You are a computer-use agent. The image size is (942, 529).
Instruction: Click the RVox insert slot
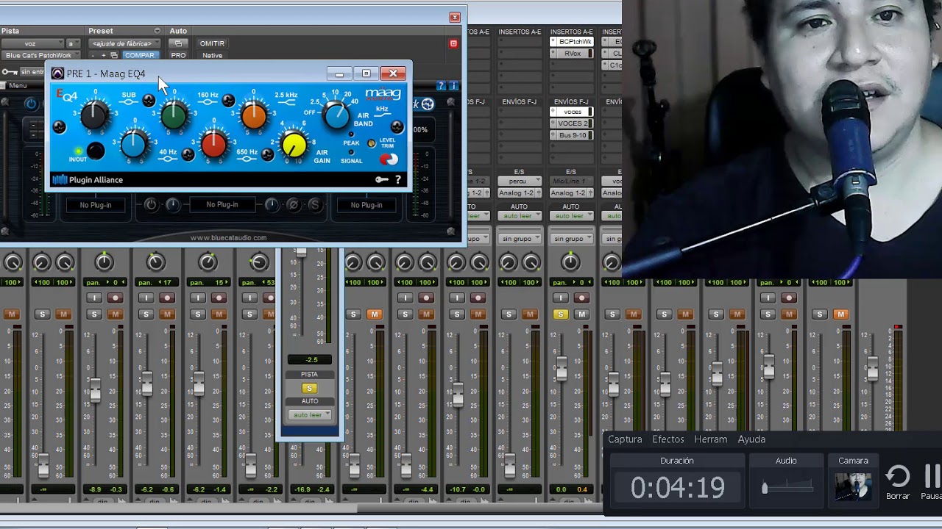[572, 54]
